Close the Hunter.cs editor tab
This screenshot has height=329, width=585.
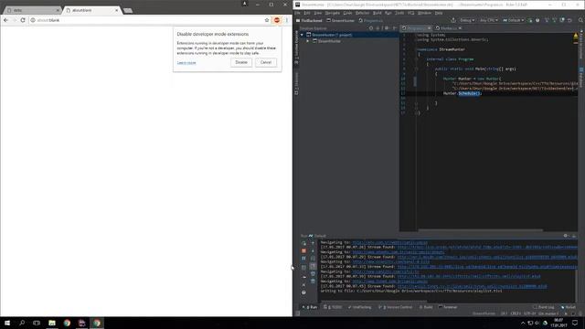tap(460, 28)
